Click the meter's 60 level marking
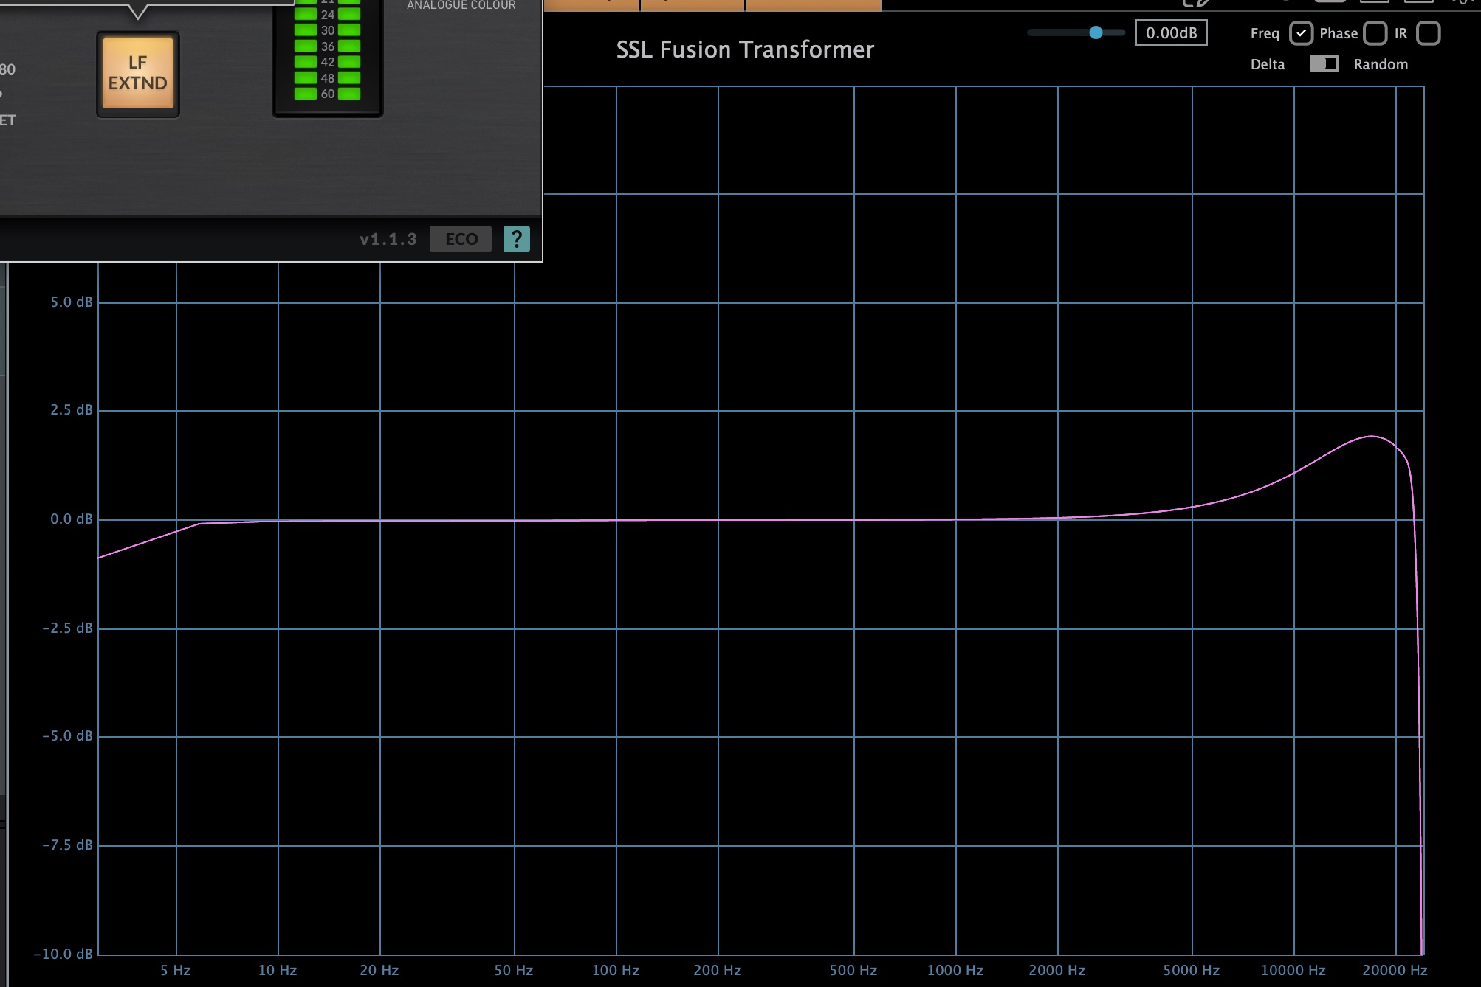Viewport: 1481px width, 987px height. (328, 94)
